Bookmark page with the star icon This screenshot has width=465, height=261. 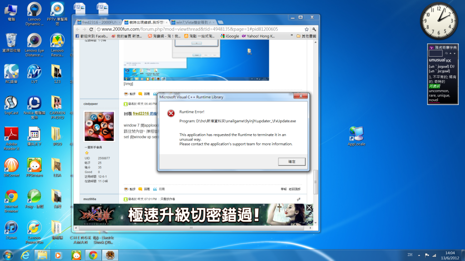[307, 29]
